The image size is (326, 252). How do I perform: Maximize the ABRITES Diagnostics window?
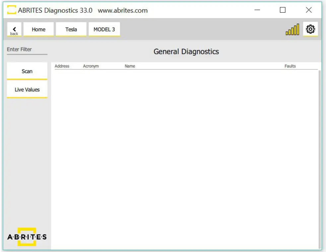pos(282,10)
